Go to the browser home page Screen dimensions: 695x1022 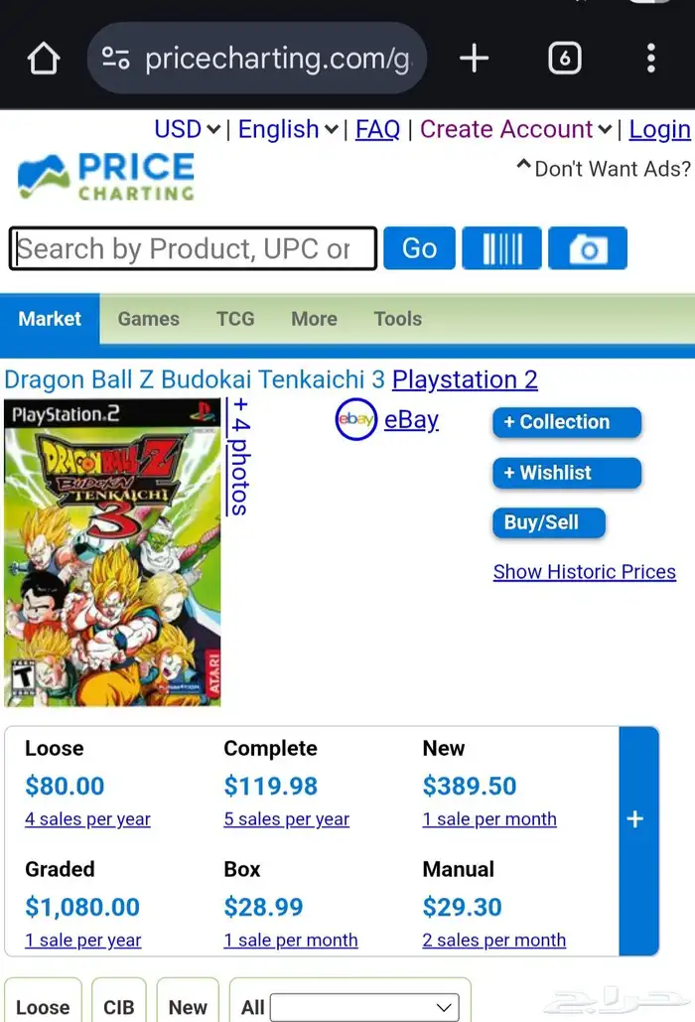point(43,58)
